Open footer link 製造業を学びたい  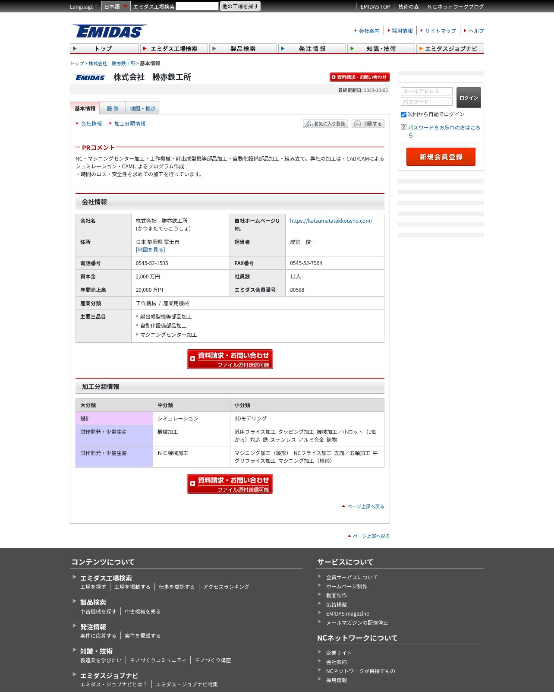coord(101,660)
